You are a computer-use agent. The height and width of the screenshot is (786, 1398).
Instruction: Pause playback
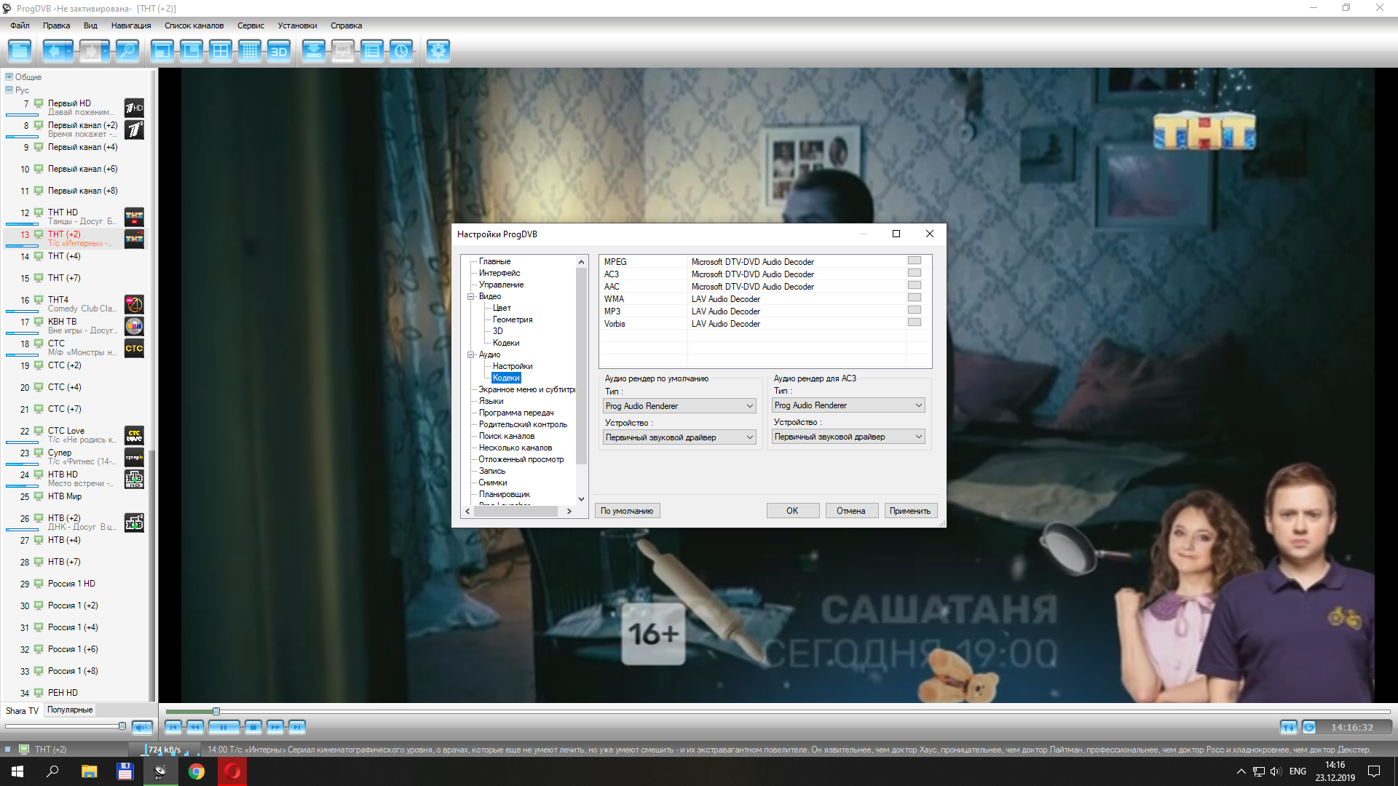click(x=224, y=726)
